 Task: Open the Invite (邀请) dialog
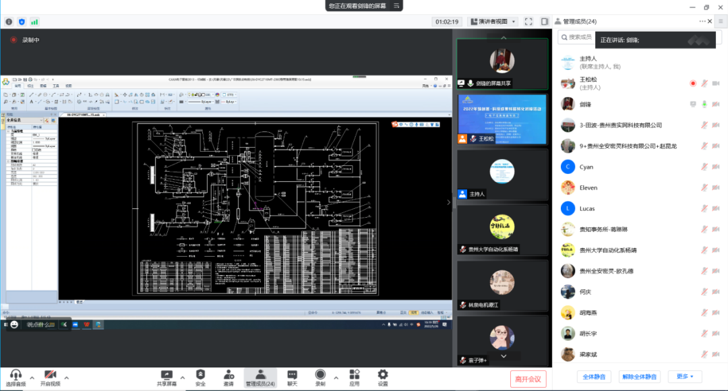tap(229, 378)
